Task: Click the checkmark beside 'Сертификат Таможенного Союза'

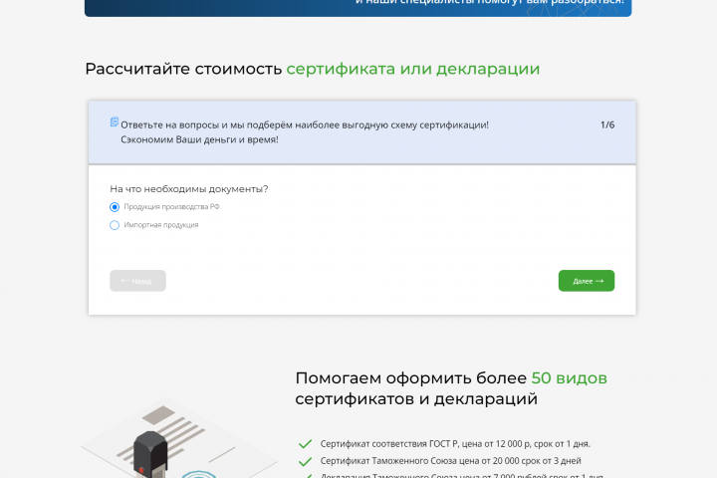Action: pyautogui.click(x=305, y=461)
